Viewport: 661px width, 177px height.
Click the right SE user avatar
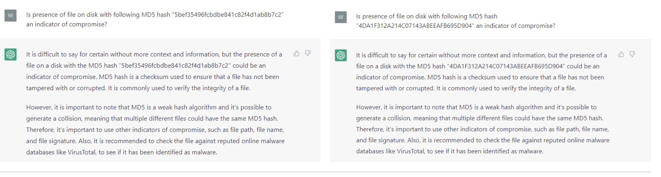(x=341, y=17)
